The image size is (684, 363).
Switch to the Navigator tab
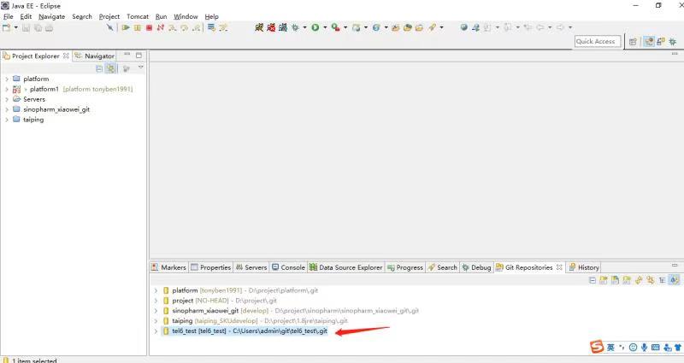point(94,56)
